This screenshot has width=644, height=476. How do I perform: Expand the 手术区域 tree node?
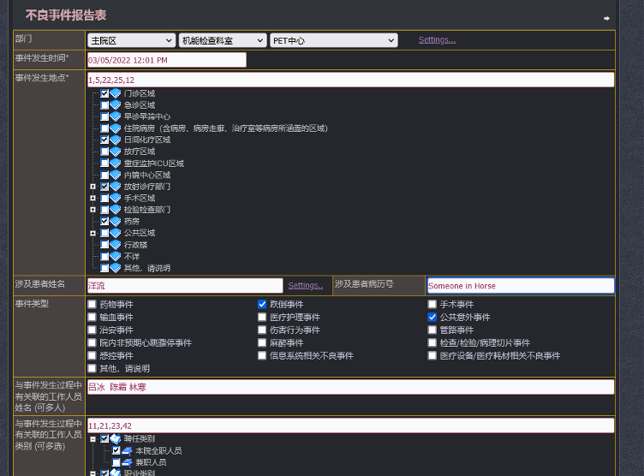pos(92,198)
